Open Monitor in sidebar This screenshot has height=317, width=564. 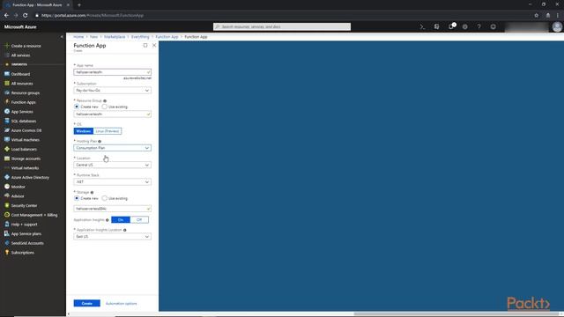pyautogui.click(x=15, y=187)
